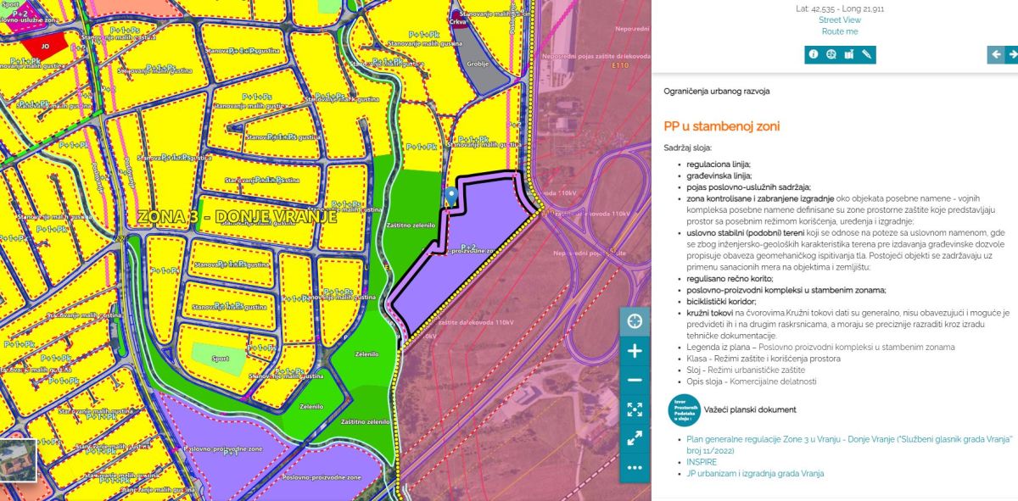Click the locate-me crosshair button
Viewport: 1018px width, 501px height.
point(635,321)
